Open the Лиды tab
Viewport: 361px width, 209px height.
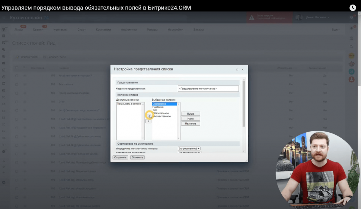19,30
